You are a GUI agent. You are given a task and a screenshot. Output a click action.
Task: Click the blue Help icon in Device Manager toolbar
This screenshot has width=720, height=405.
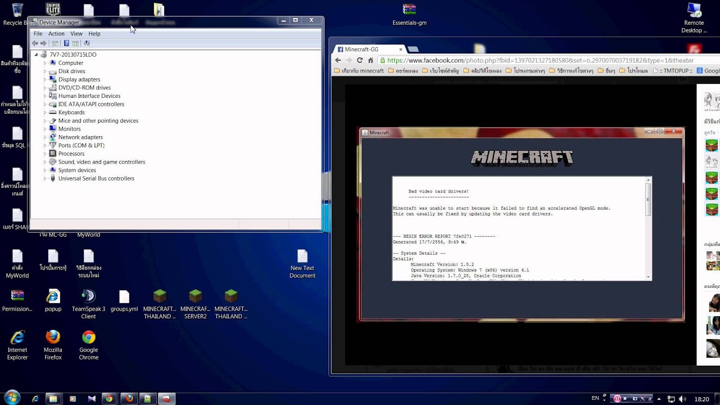(x=66, y=43)
